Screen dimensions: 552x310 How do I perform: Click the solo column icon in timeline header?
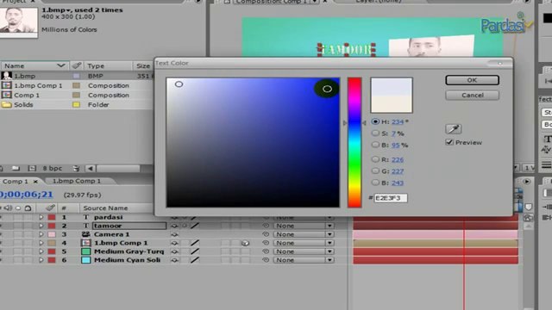(18, 208)
